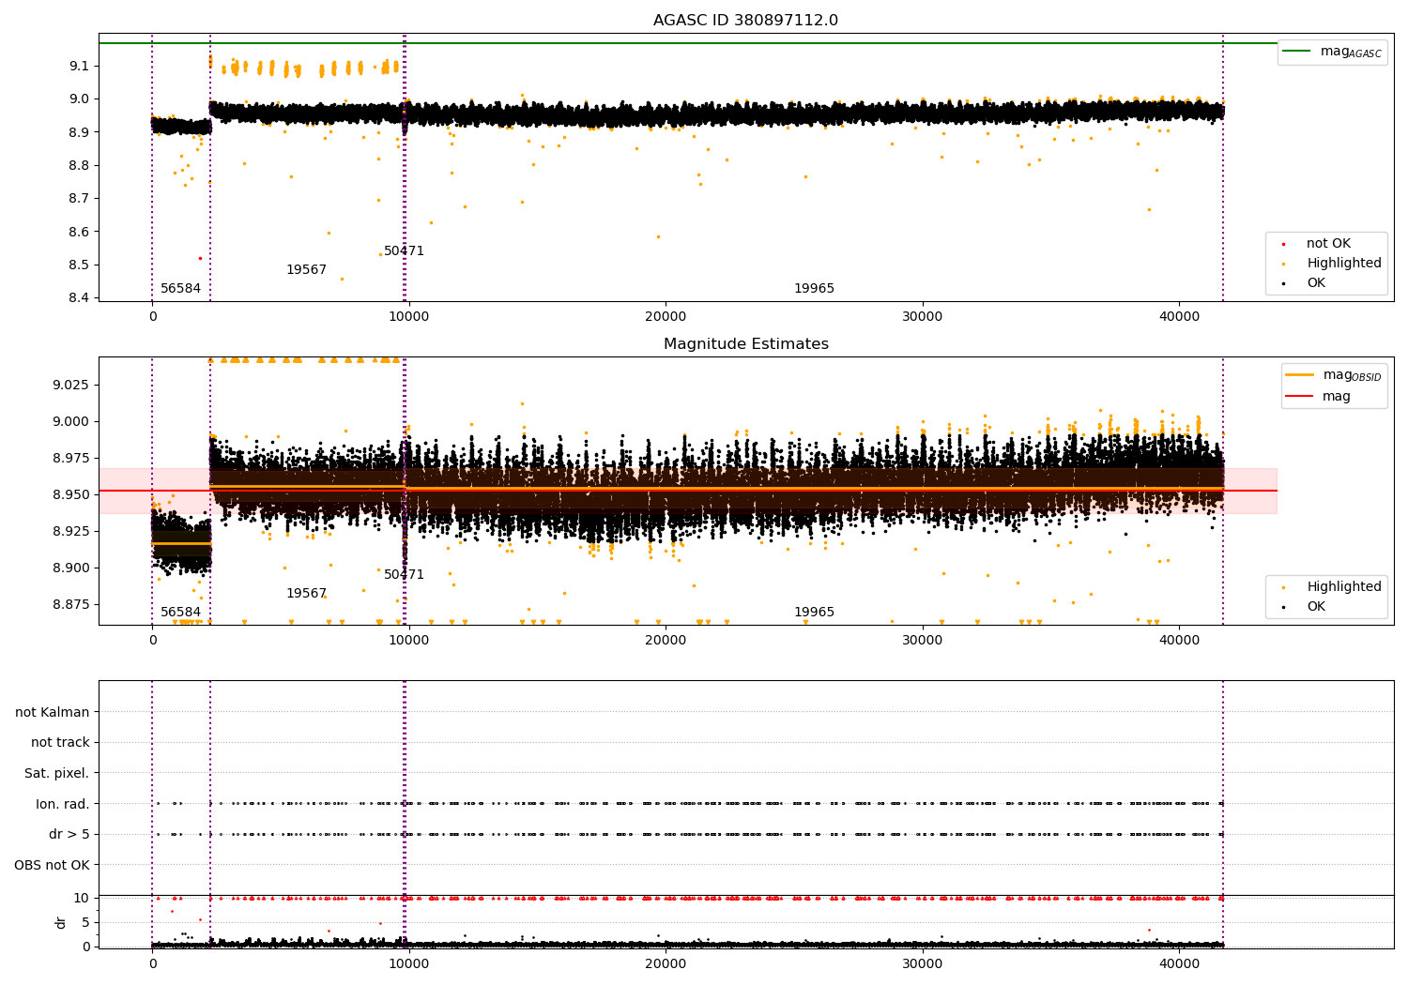Click orange Highlighted legend marker in top plot

[1283, 264]
